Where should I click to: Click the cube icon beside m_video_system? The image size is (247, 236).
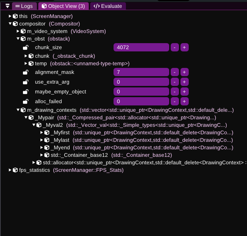[x=23, y=31]
